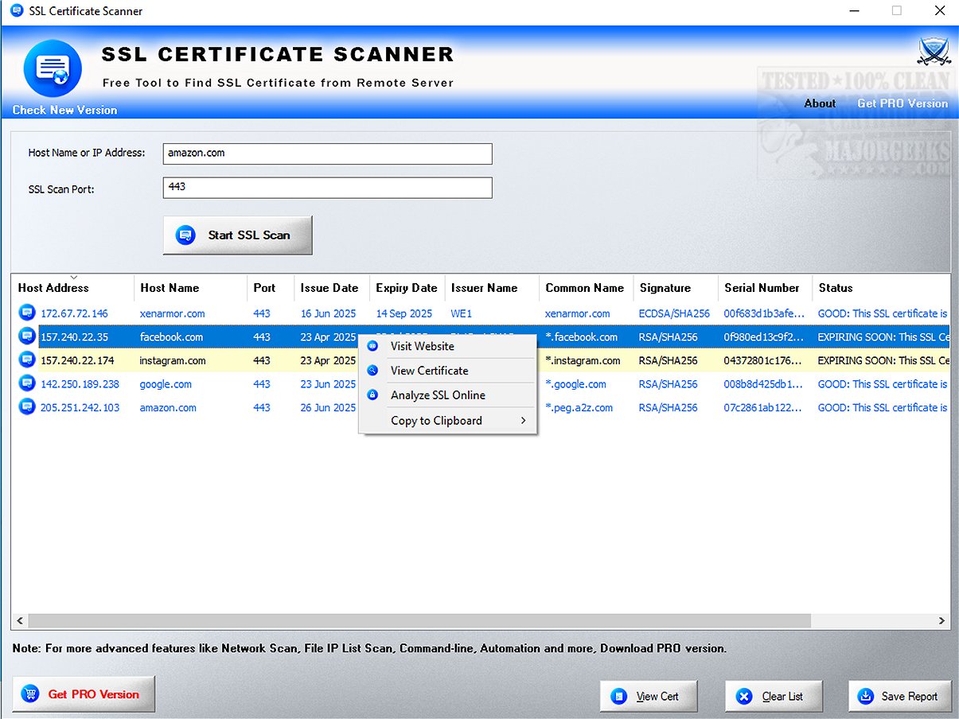
Task: Sort list by Expiry Date column header
Action: click(406, 288)
